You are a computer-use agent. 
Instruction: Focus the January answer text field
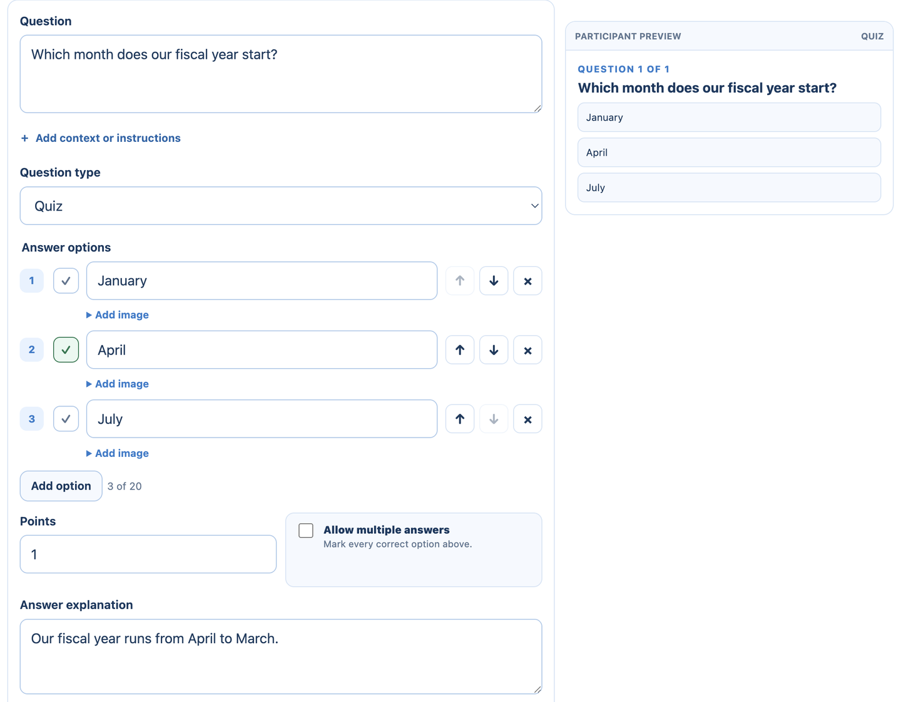(x=262, y=281)
